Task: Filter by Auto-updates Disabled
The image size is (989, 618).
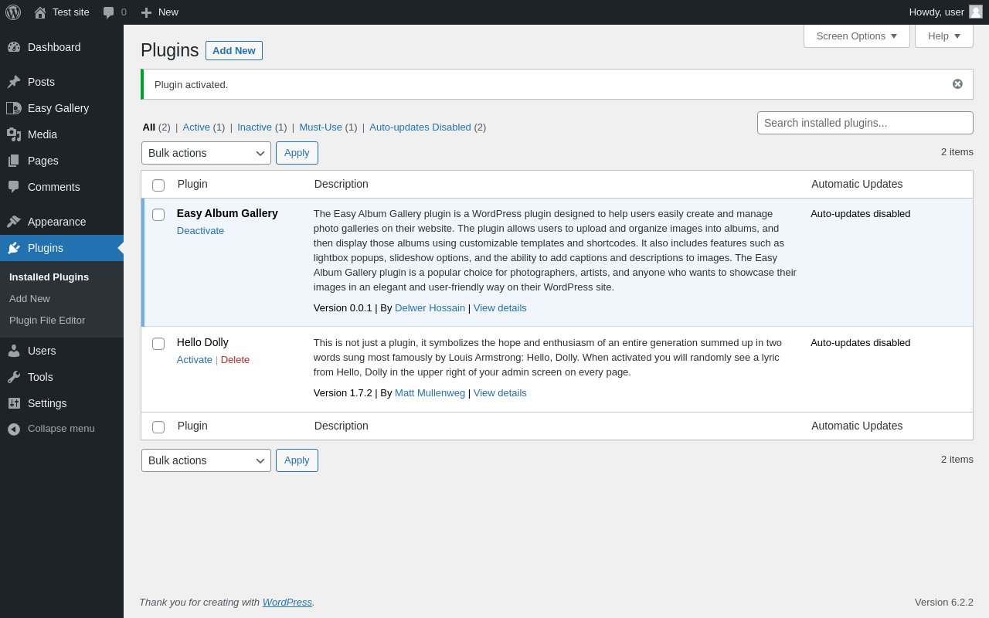Action: [420, 127]
